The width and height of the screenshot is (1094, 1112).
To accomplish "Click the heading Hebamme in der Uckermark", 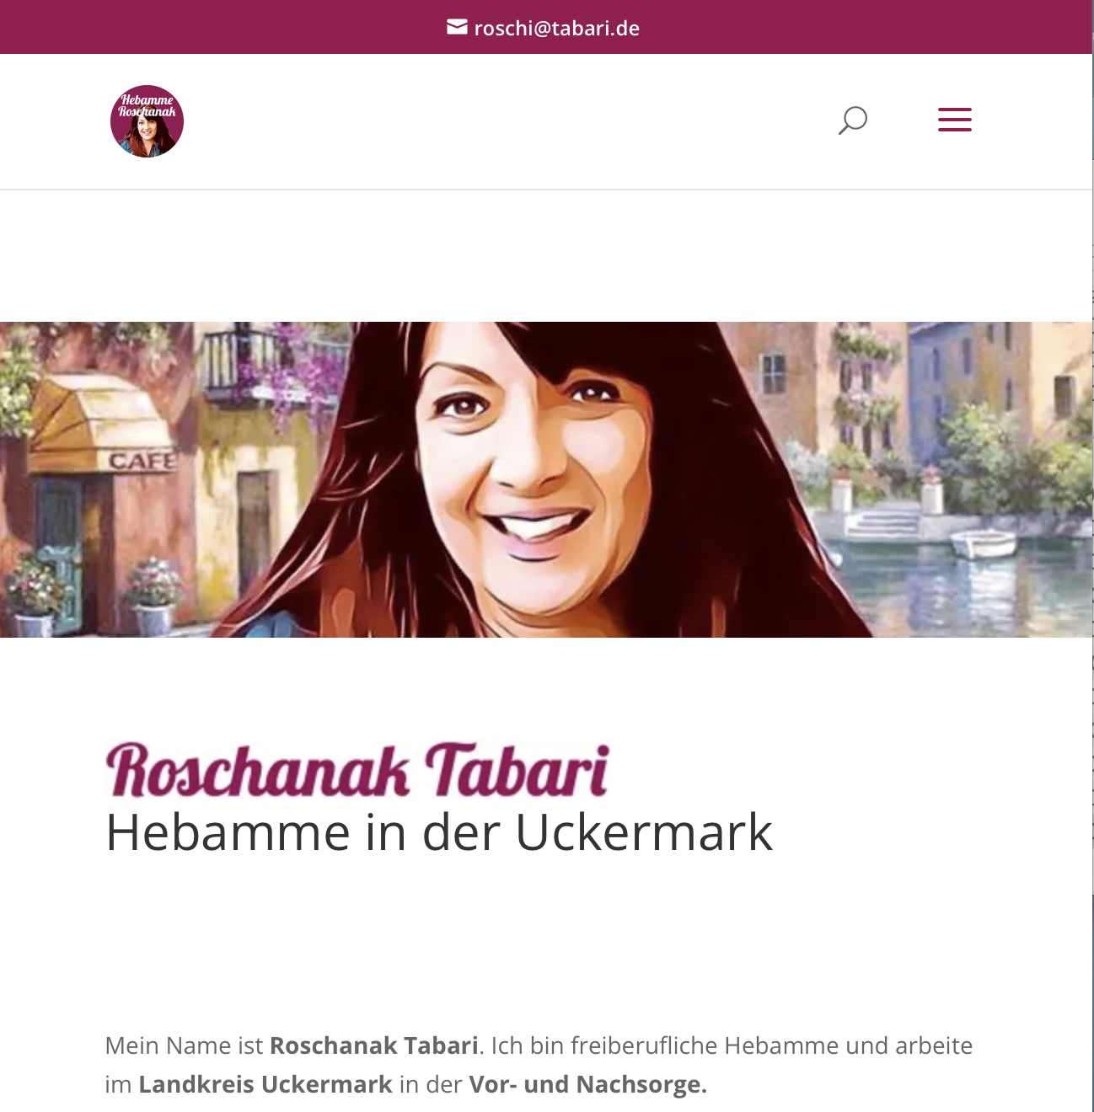I will [439, 832].
